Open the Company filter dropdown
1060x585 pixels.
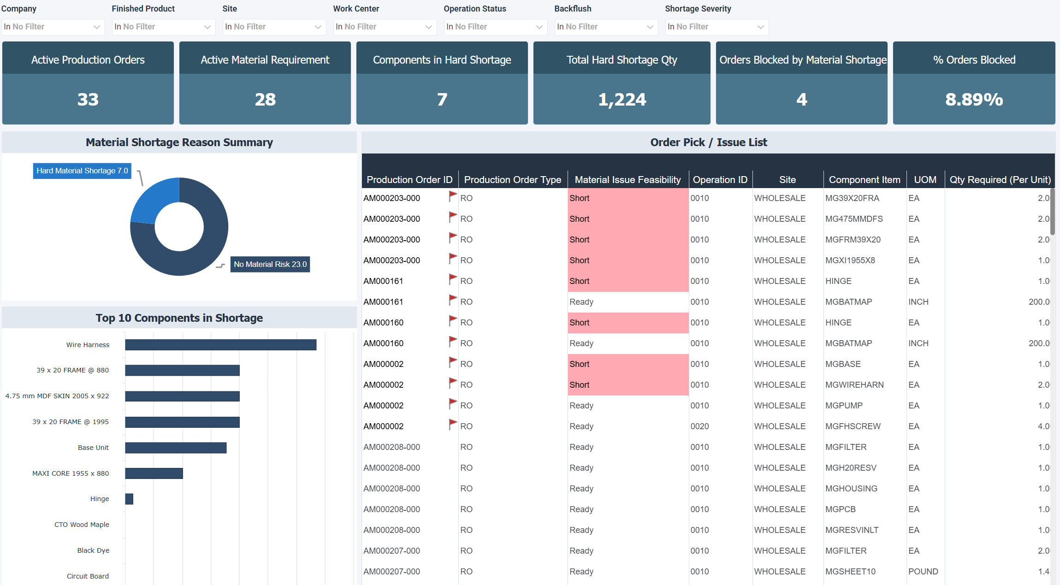(x=53, y=27)
